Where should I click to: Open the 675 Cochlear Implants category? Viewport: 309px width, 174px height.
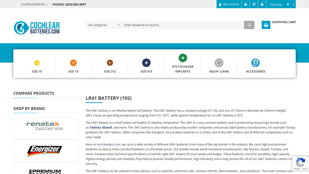pyautogui.click(x=183, y=58)
